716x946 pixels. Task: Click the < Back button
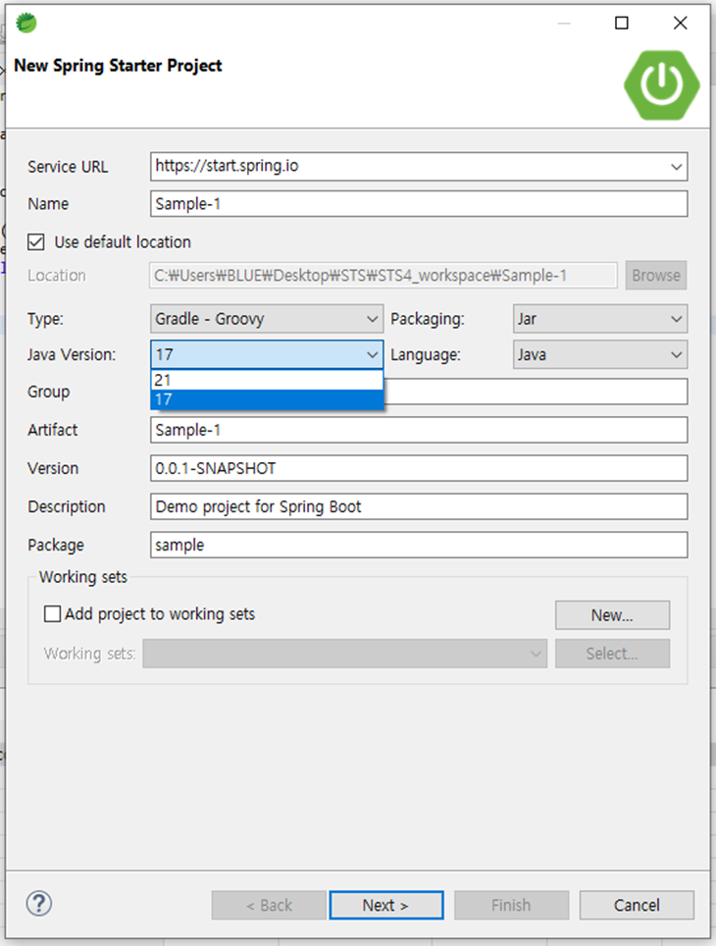click(269, 905)
